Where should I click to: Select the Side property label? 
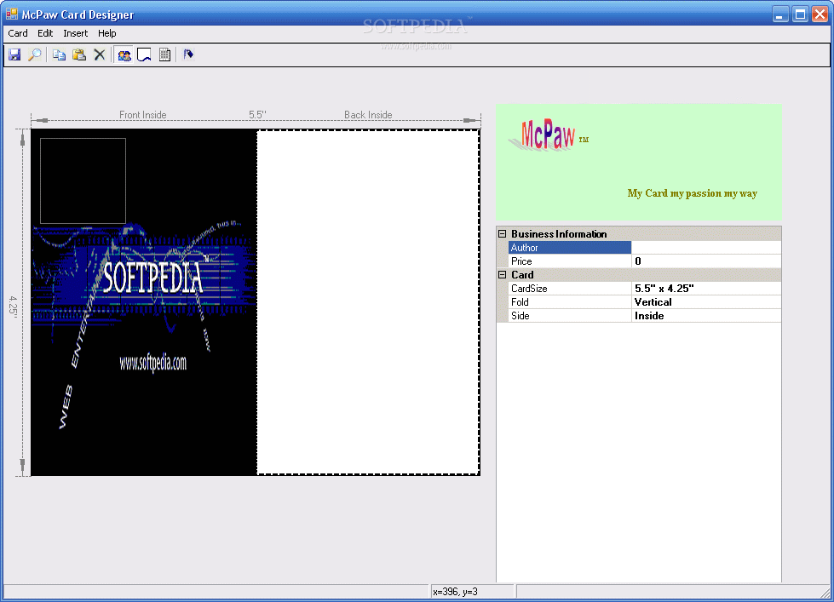point(570,315)
